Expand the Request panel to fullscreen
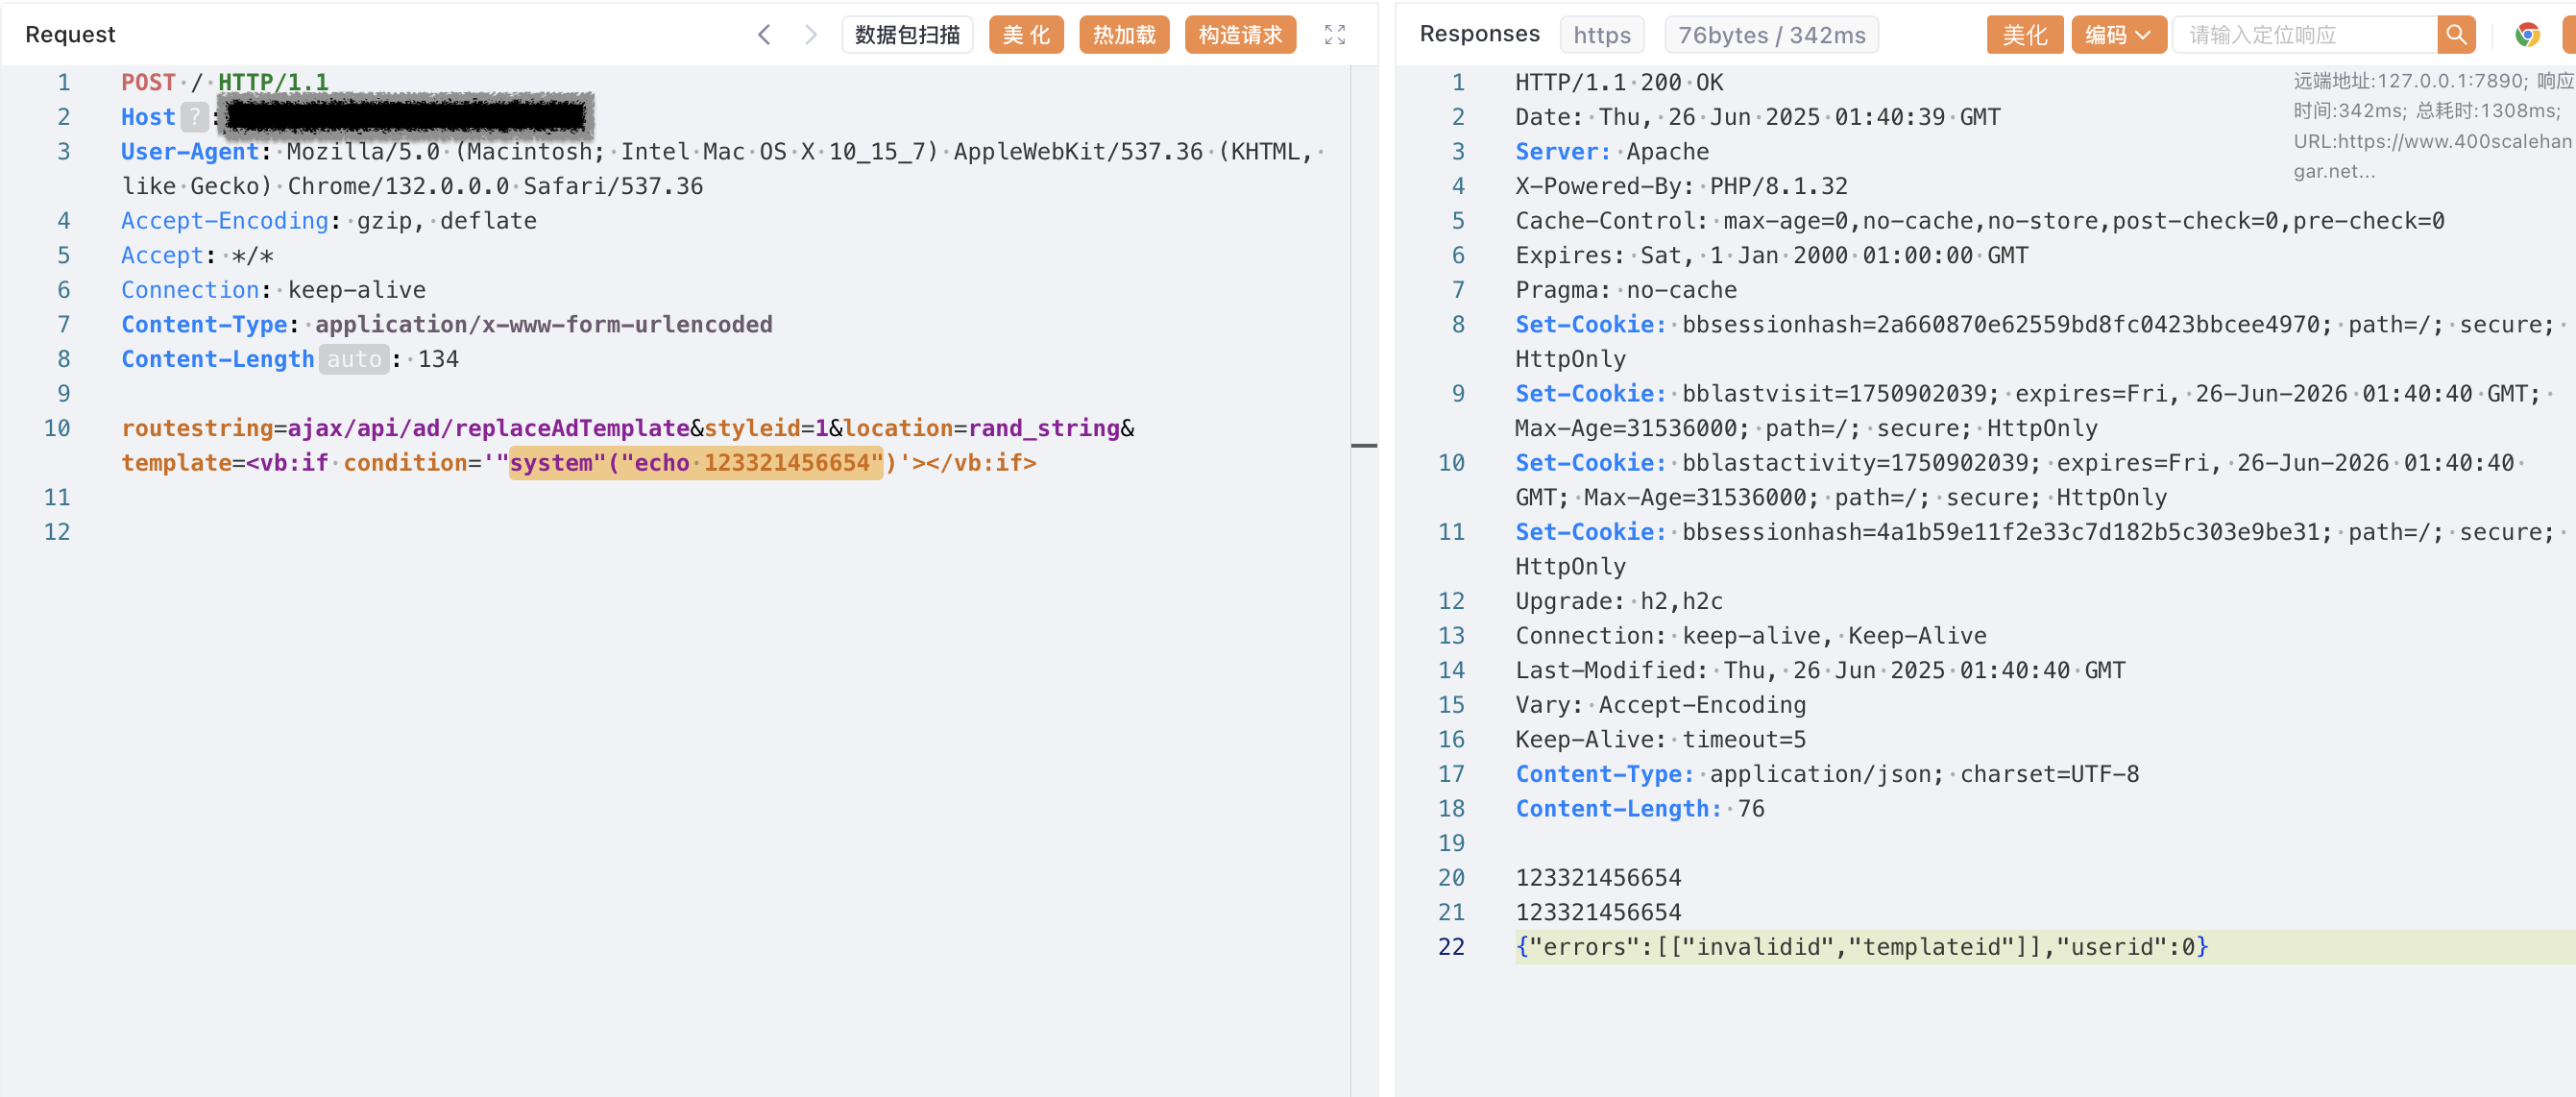The image size is (2576, 1097). click(1334, 35)
